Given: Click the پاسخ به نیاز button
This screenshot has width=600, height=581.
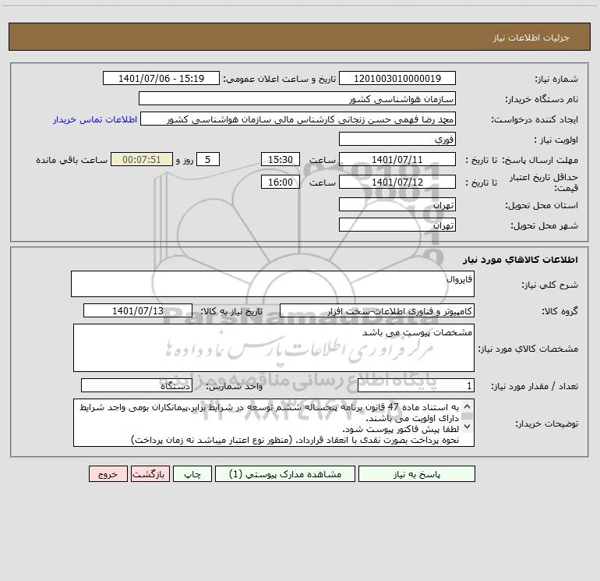Looking at the screenshot, I should [417, 473].
